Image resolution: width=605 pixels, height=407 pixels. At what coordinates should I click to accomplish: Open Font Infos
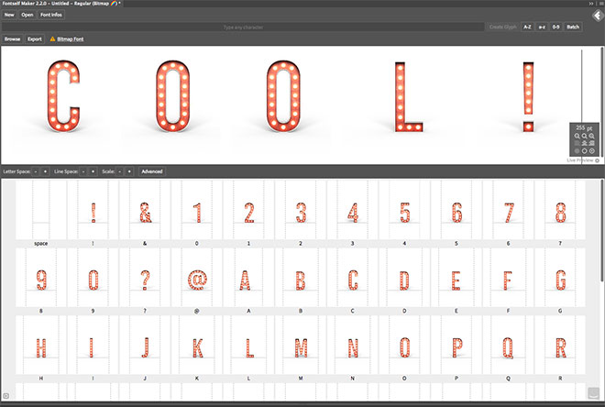tap(51, 15)
